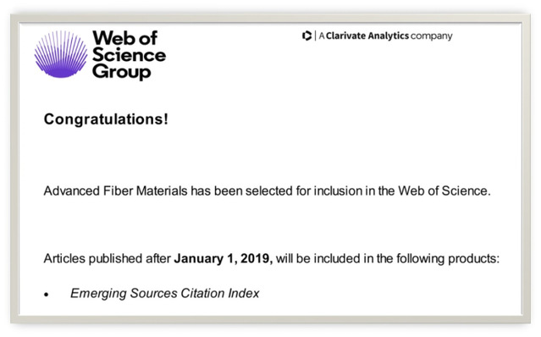Select the 'Web of' logo text line

[125, 38]
